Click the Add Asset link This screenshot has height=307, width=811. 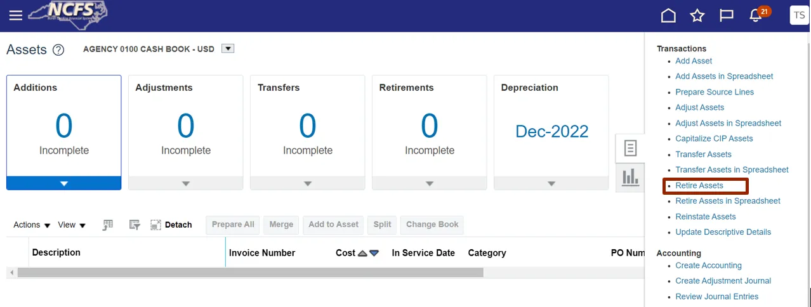pos(694,61)
